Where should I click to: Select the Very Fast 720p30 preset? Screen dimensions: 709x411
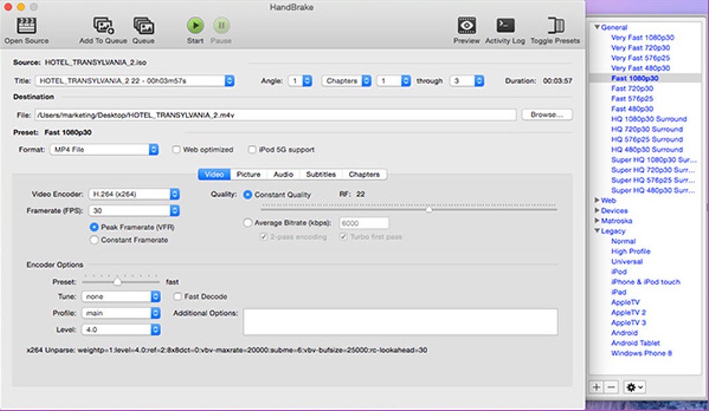pos(640,48)
